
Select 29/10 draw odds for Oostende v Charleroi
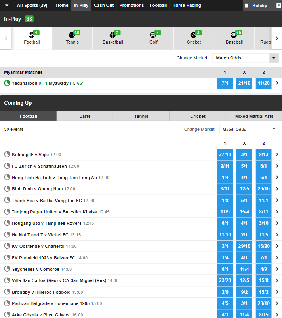pos(244,246)
